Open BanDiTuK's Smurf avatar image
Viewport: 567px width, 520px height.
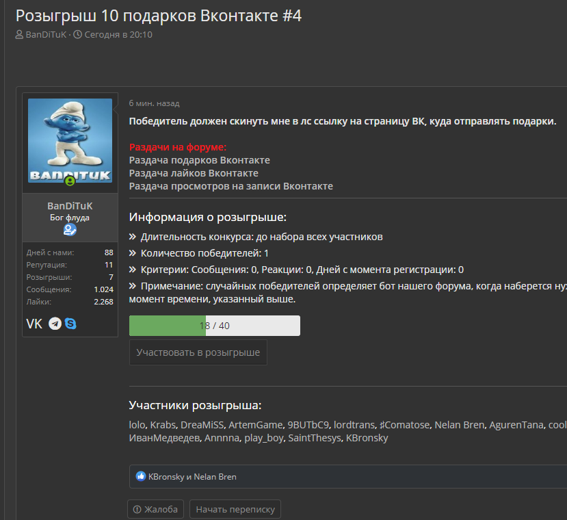click(70, 140)
